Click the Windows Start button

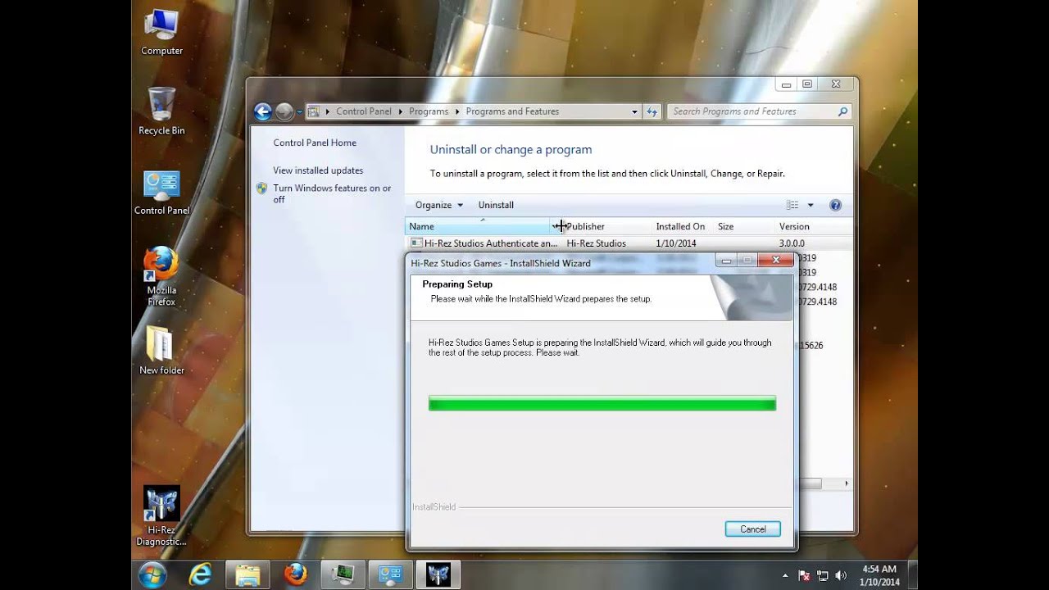click(152, 574)
